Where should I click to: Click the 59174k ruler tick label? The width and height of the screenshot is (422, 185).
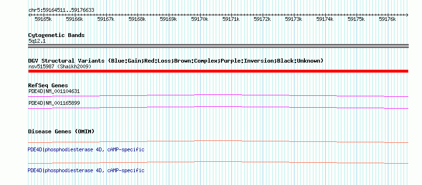[325, 19]
